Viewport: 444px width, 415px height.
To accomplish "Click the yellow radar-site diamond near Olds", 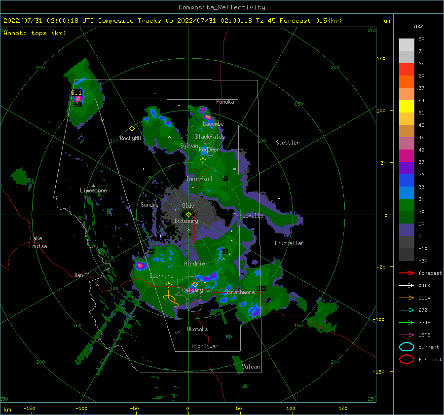I will 188,215.
